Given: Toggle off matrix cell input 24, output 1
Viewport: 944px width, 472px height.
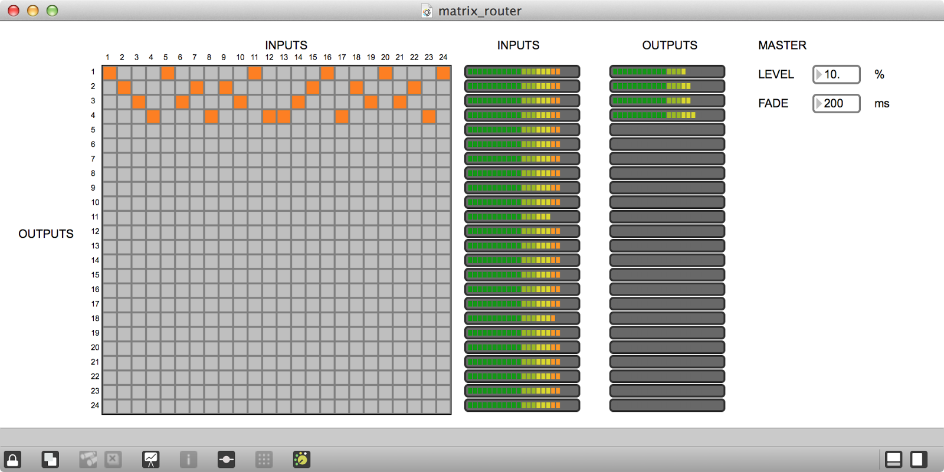Looking at the screenshot, I should 444,73.
